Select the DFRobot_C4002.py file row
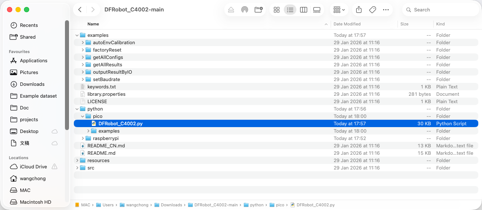 point(276,124)
